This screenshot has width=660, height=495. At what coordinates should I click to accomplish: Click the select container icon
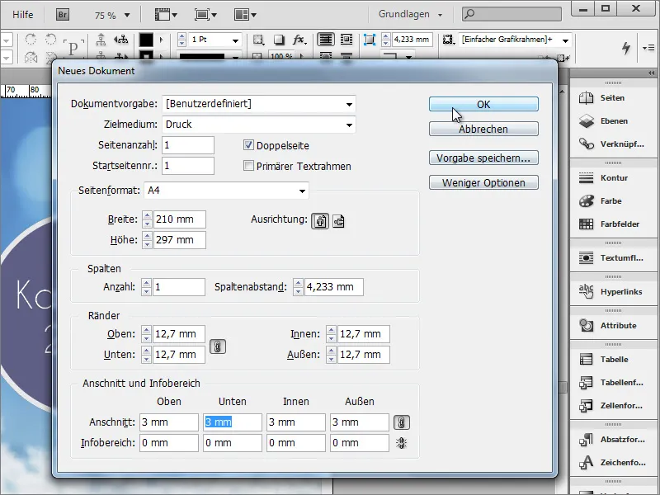101,40
